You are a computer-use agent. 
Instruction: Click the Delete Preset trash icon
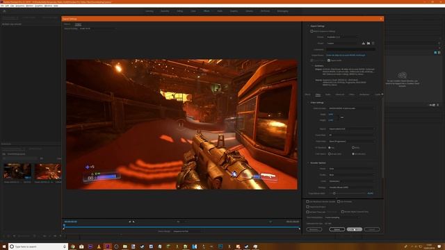click(373, 43)
